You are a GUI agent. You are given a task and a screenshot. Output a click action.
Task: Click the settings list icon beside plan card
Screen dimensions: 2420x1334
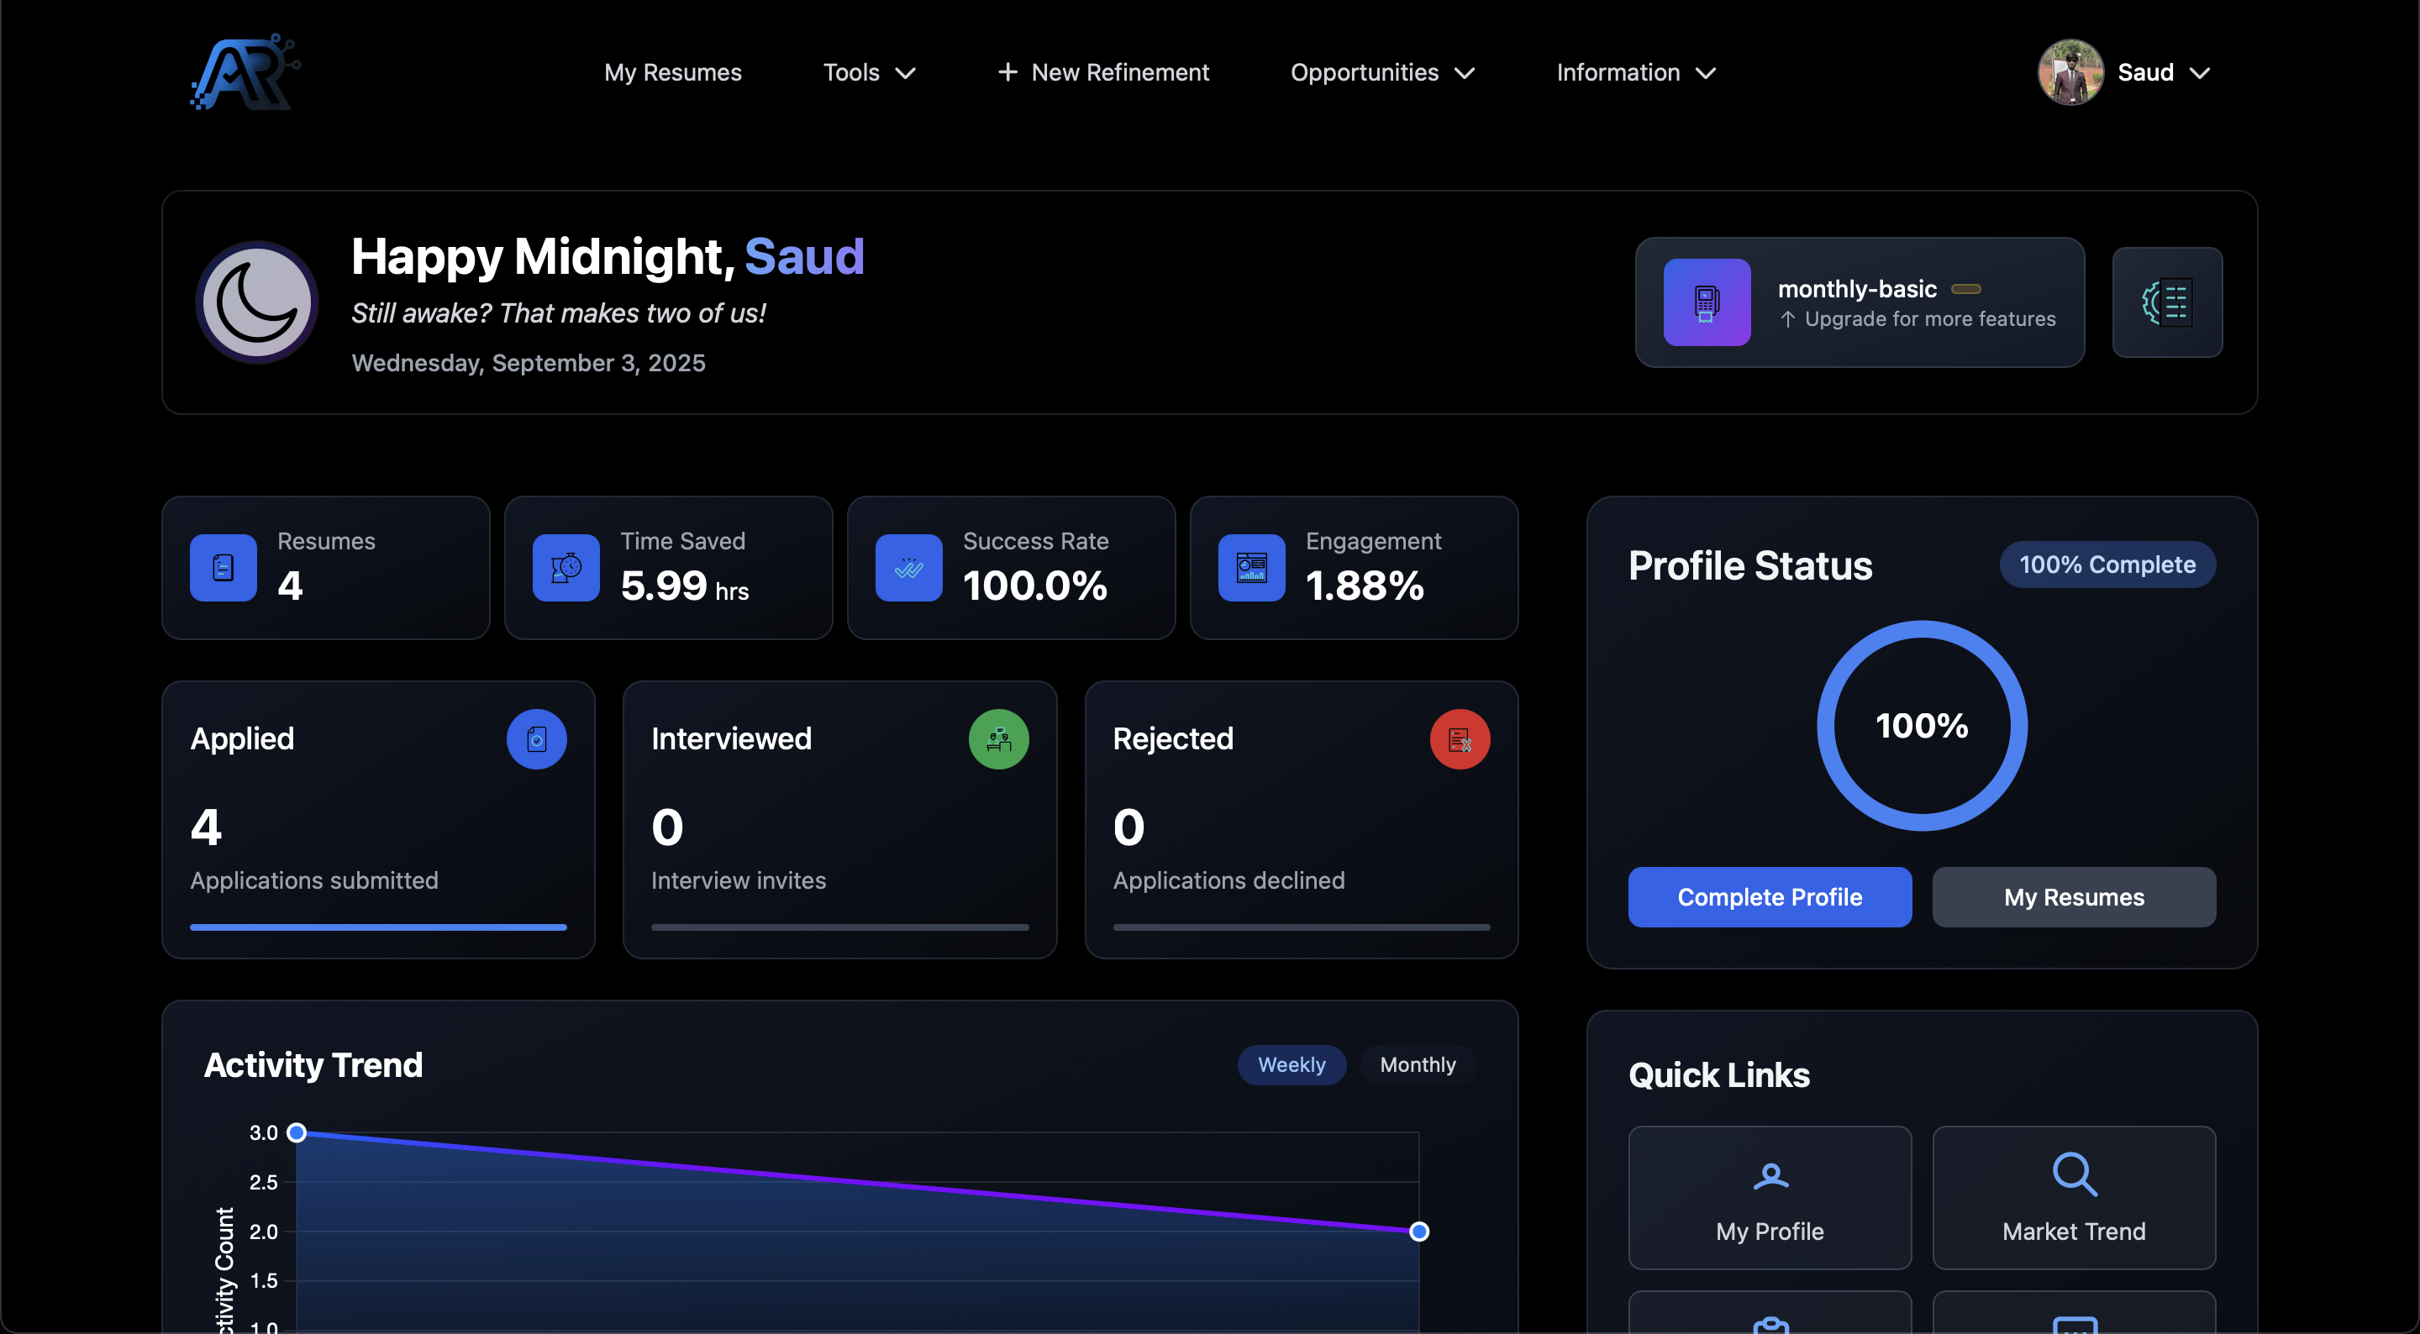2166,302
